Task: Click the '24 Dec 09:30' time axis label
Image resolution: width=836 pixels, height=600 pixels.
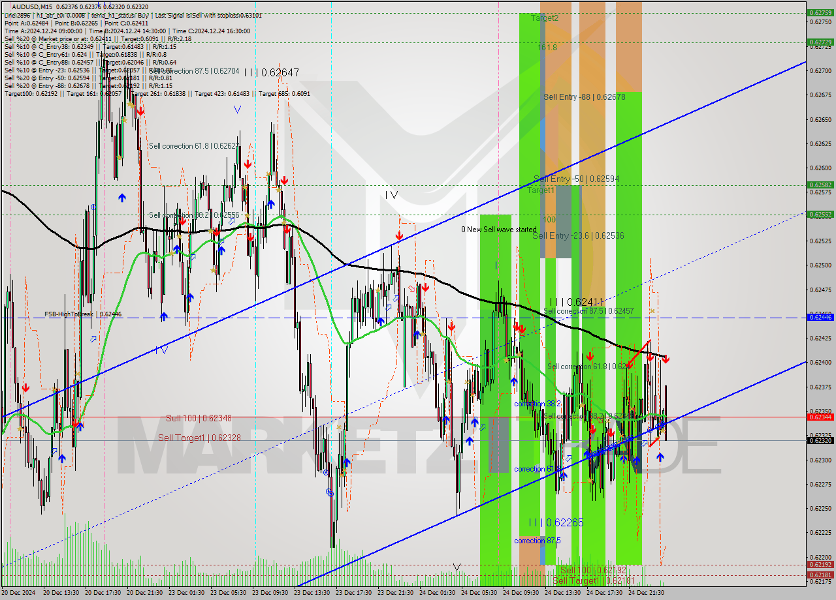Action: tap(521, 593)
